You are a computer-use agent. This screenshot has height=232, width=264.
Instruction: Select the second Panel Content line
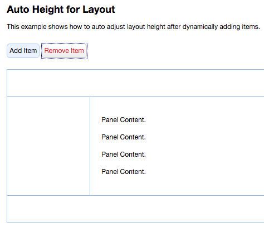coord(124,137)
